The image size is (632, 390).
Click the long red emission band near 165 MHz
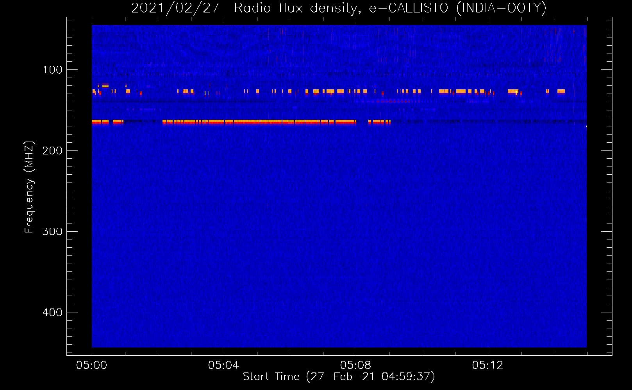(x=241, y=122)
